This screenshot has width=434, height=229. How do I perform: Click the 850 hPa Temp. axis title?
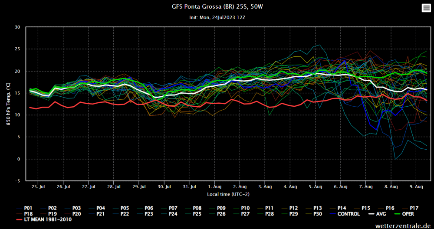coord(9,104)
